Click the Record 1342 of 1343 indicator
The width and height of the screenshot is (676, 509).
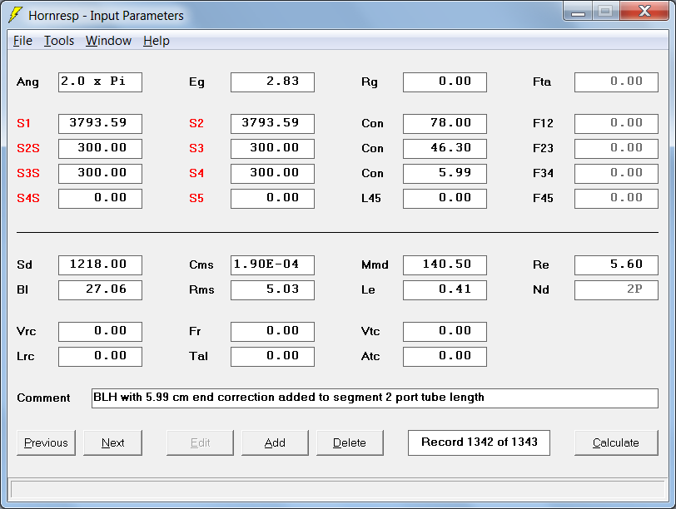click(479, 442)
